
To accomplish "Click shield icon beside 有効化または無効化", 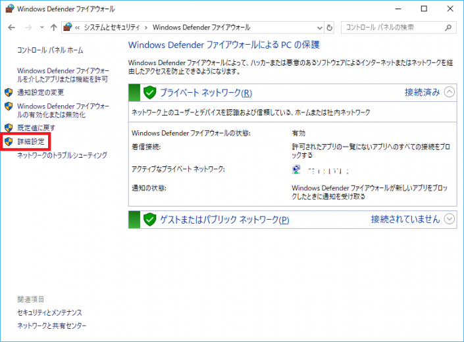I will click(x=9, y=106).
